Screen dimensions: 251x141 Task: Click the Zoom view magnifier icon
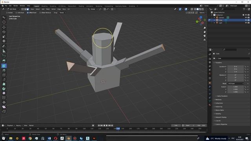pyautogui.click(x=204, y=28)
